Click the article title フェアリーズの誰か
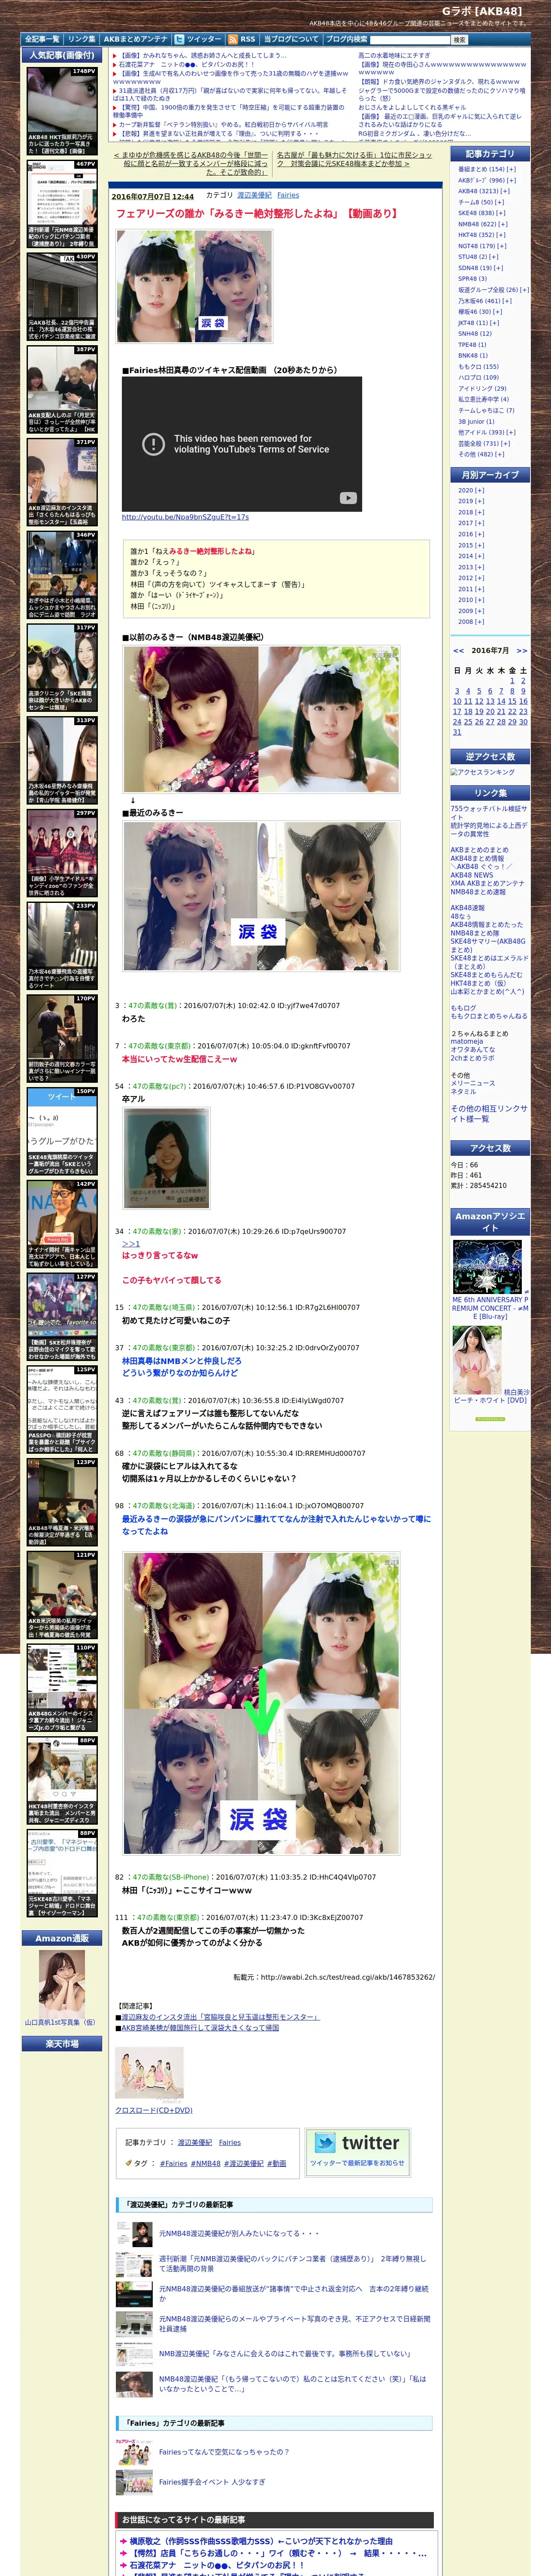 click(x=257, y=214)
